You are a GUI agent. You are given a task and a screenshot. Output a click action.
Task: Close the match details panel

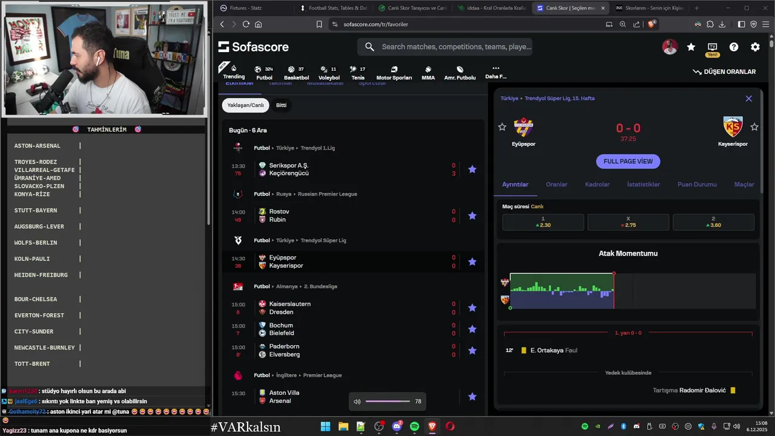(748, 98)
